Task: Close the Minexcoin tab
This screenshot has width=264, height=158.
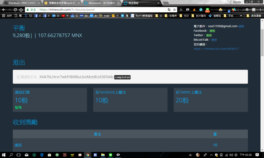Action: point(118,3)
